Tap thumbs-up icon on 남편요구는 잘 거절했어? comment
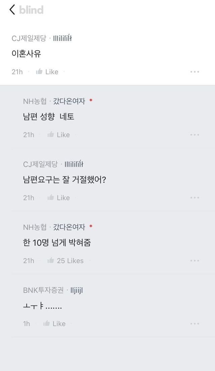215x371 pixels. [x=51, y=198]
